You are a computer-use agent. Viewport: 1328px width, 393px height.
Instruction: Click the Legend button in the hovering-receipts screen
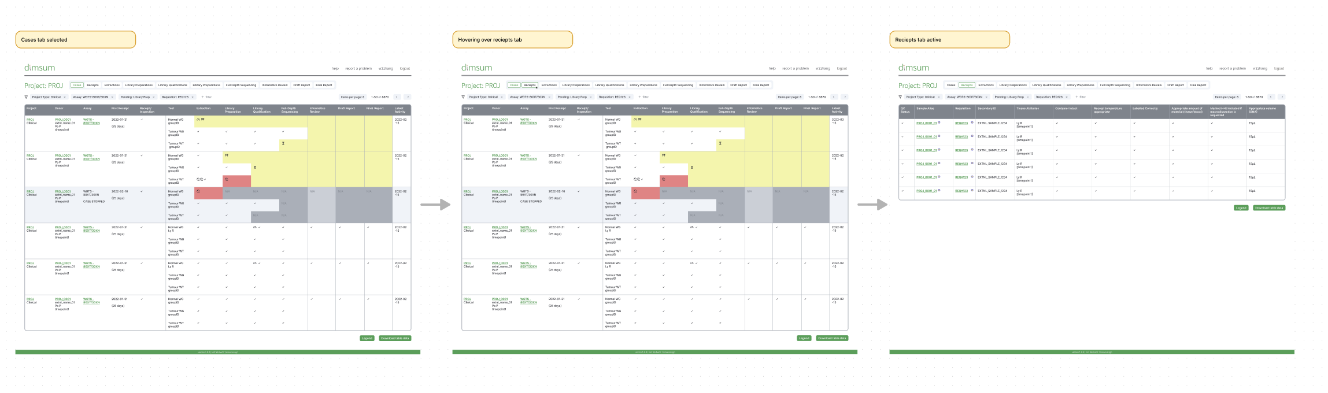point(804,338)
